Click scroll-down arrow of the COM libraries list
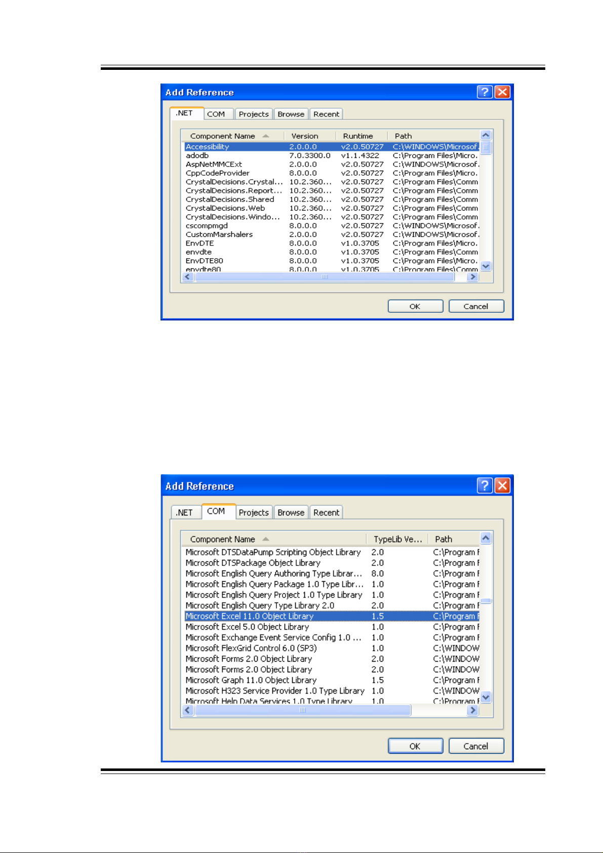 (486, 697)
